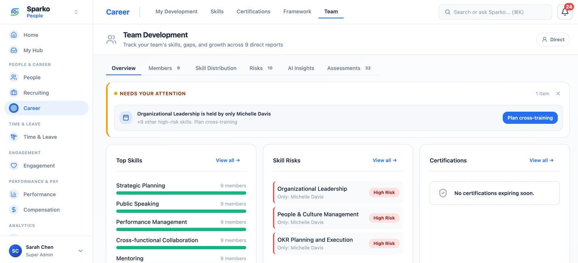Open Home in the sidebar
This screenshot has height=263, width=578.
tap(46, 35)
